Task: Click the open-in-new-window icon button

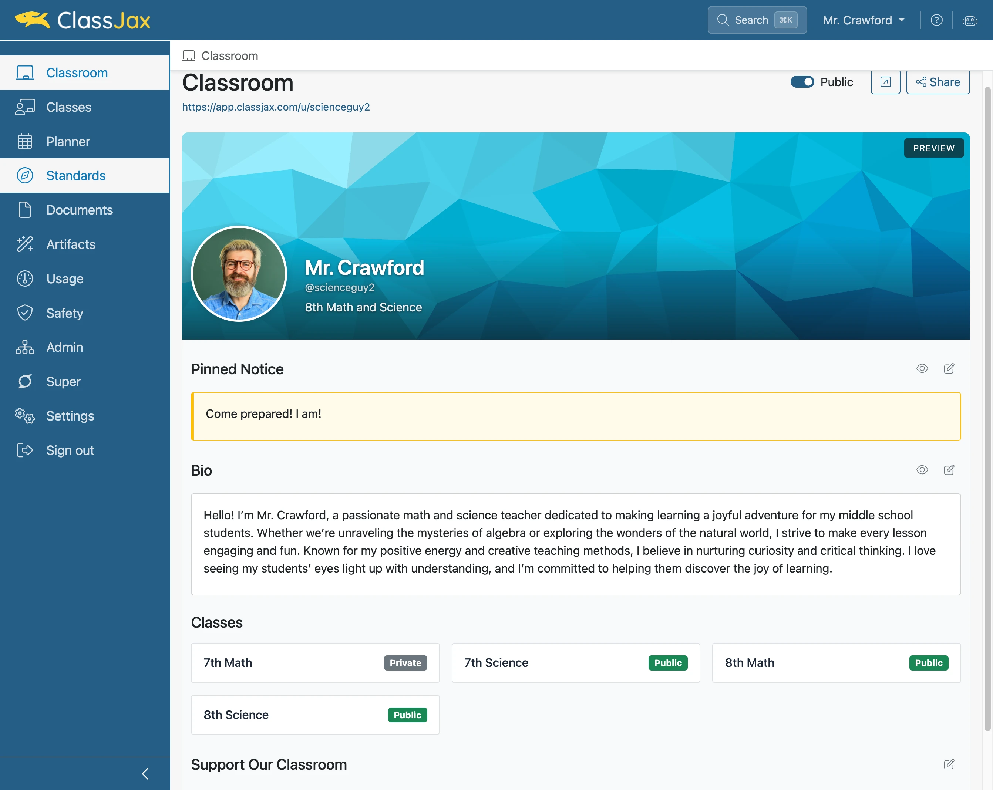Action: click(x=885, y=82)
